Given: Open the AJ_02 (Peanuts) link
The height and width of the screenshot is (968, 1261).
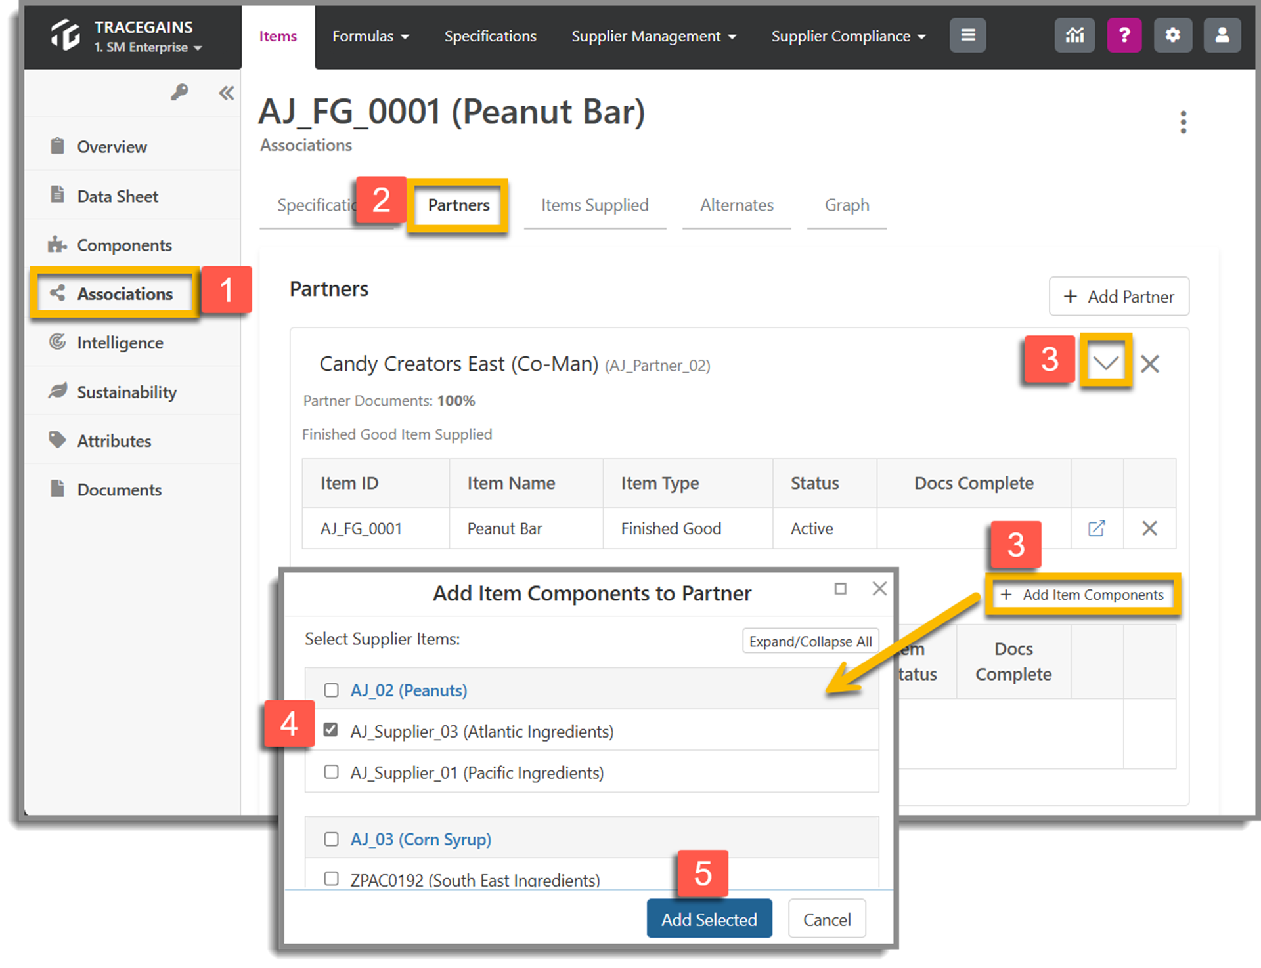Looking at the screenshot, I should coord(409,690).
